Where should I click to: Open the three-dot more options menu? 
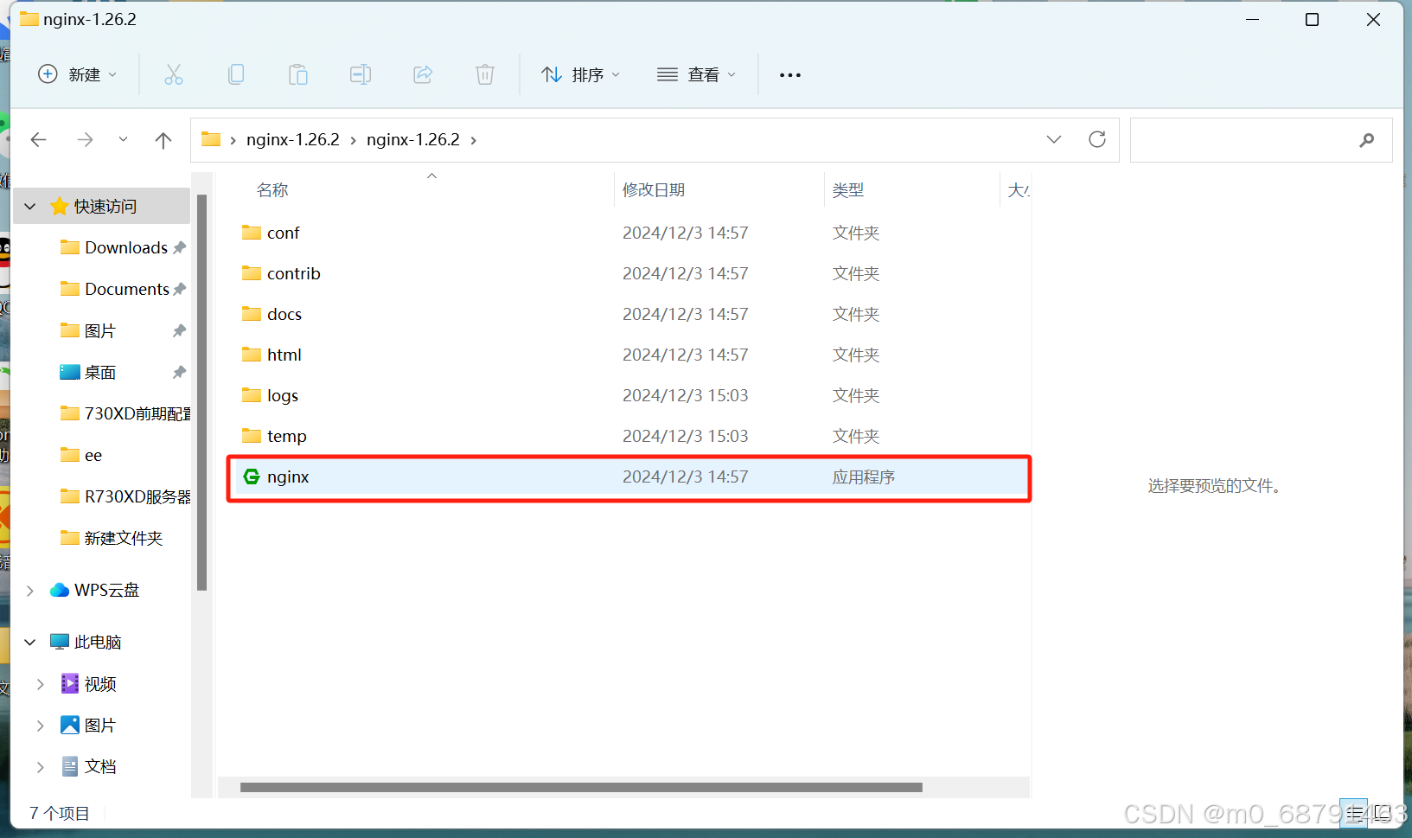(x=790, y=75)
